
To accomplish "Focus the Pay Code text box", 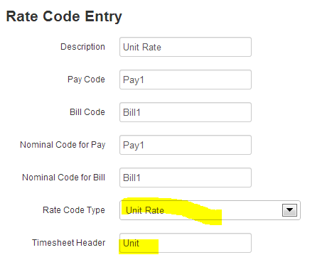I will [x=186, y=80].
